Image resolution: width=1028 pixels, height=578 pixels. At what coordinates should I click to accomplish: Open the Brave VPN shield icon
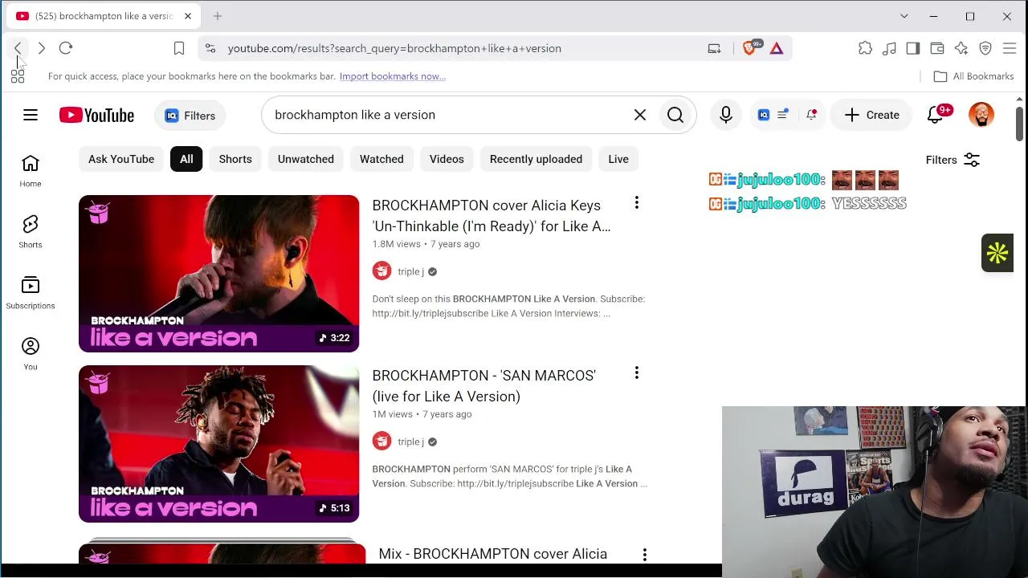tap(985, 48)
